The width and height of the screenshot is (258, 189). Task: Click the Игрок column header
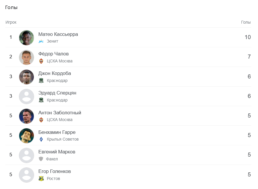tap(11, 22)
